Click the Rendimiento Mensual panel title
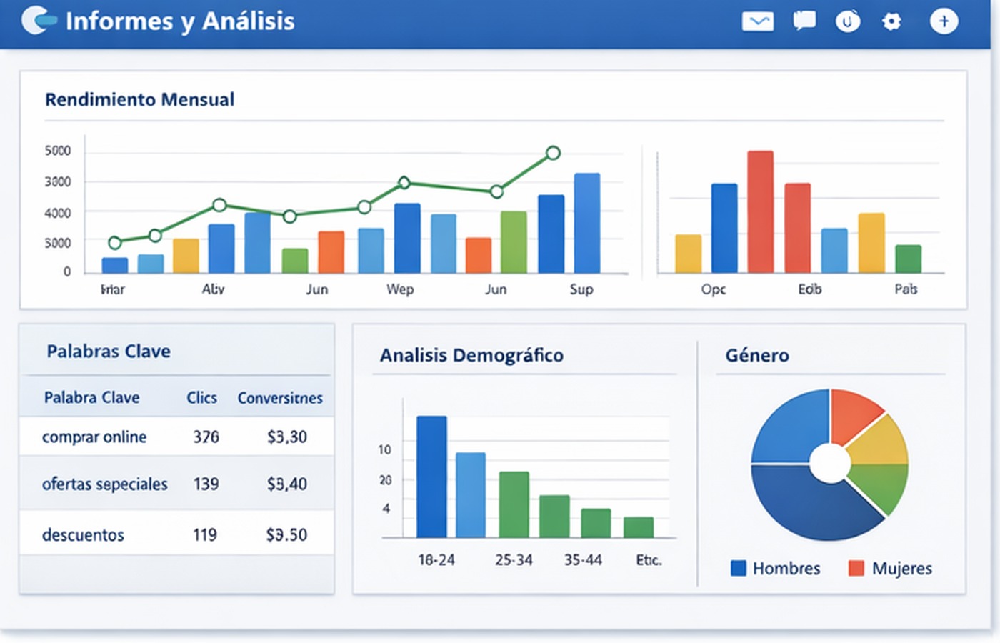 [139, 99]
